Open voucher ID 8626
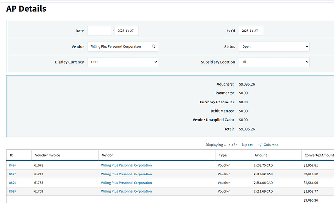Viewport: 334px width, 203px height. click(13, 183)
